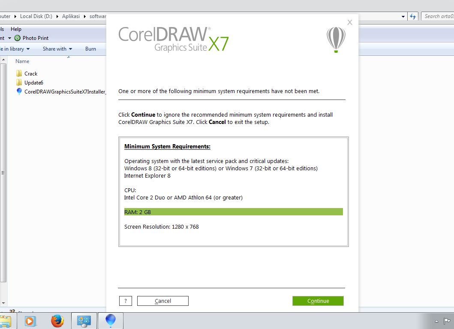Sort by the Name column header
Image resolution: width=454 pixels, height=329 pixels.
pyautogui.click(x=22, y=61)
